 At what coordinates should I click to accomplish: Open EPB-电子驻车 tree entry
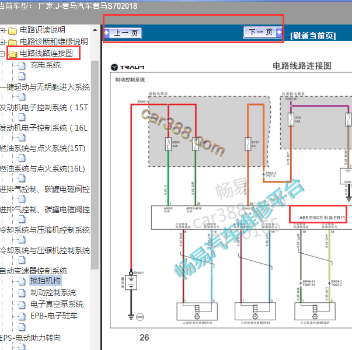pyautogui.click(x=54, y=316)
